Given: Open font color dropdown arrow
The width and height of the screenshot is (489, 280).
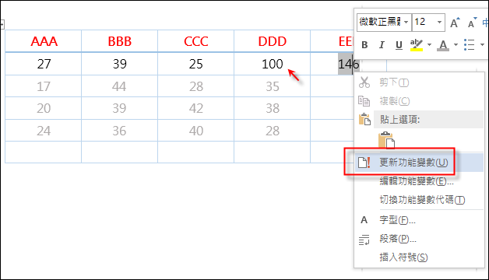Looking at the screenshot, I should (456, 45).
